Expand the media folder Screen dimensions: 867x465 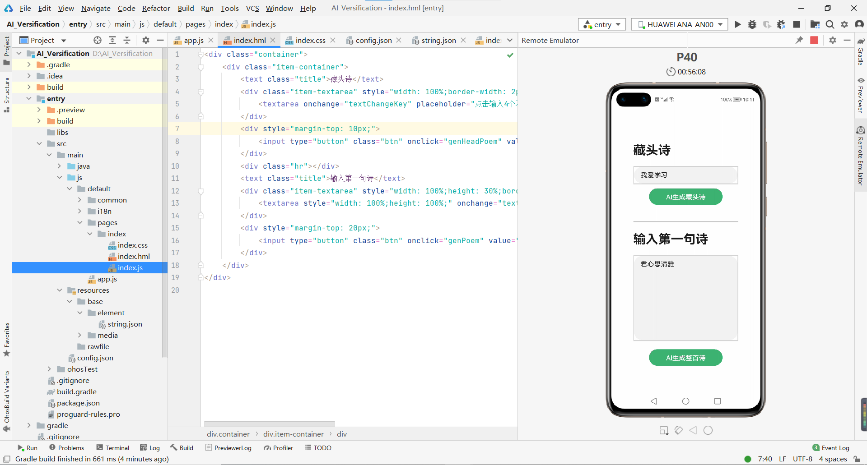click(x=79, y=335)
